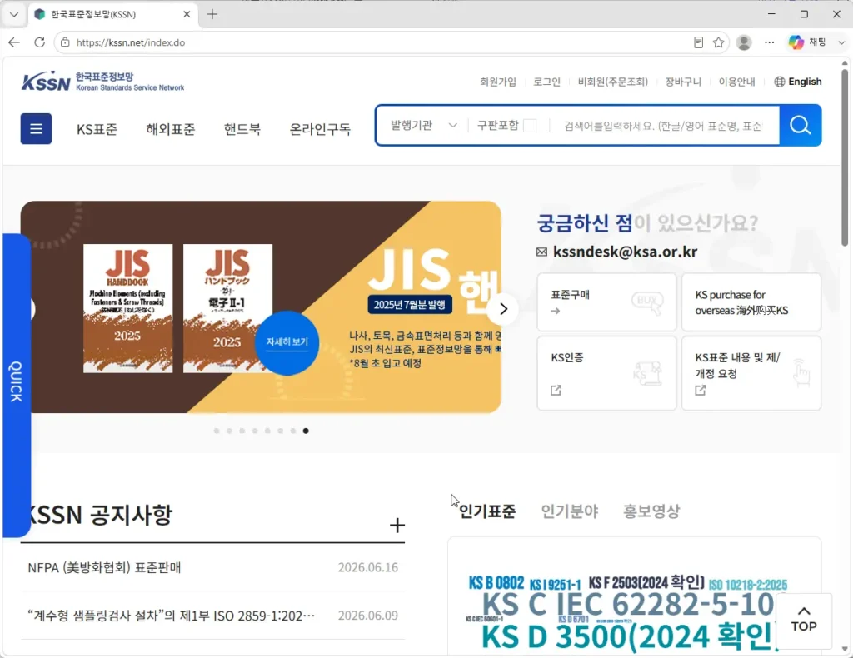This screenshot has height=658, width=853.
Task: Click the blue search magnifier button
Action: [x=801, y=126]
